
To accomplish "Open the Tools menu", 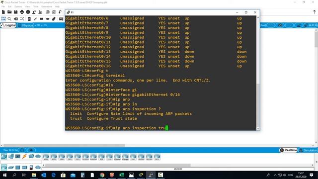I will point(36,6).
